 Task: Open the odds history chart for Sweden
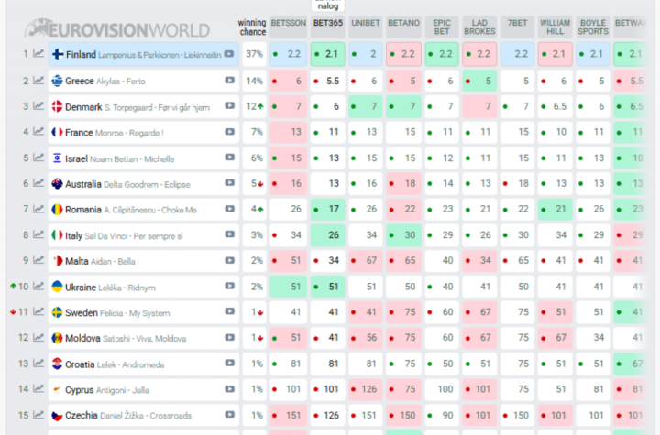pyautogui.click(x=38, y=312)
